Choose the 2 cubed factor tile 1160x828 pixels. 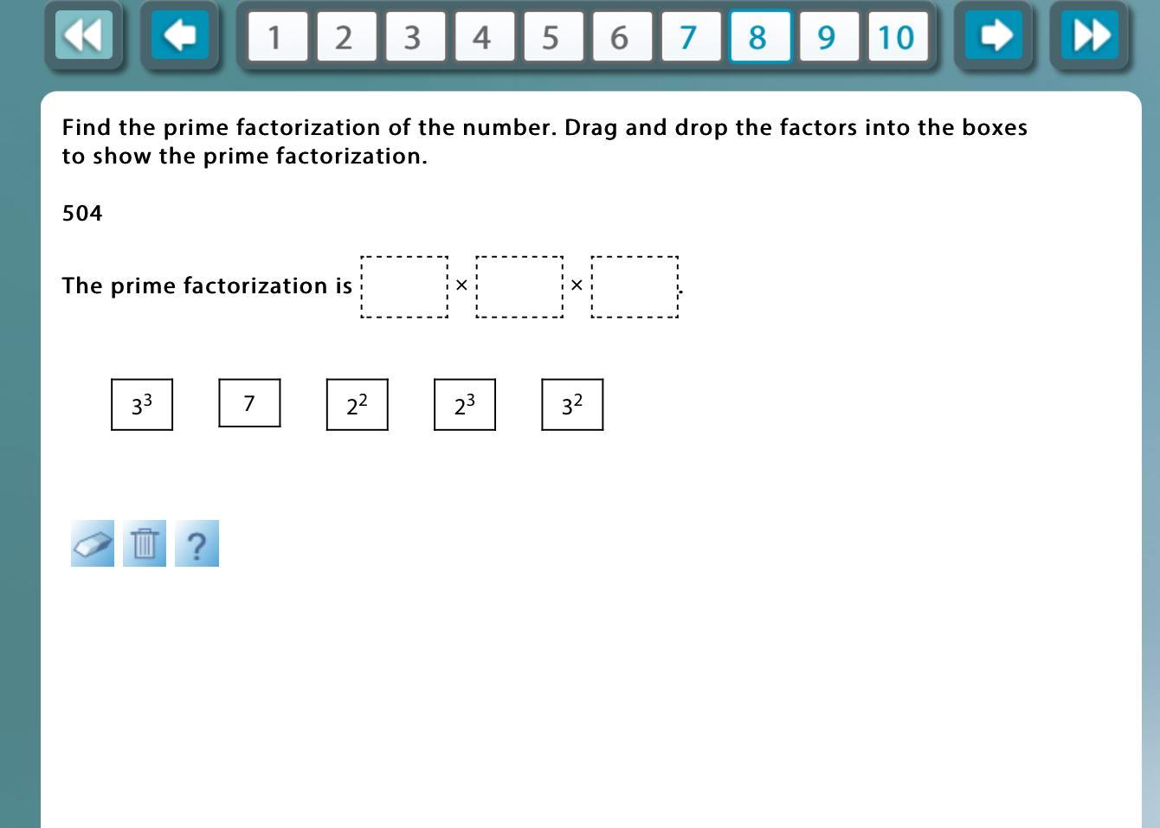465,404
